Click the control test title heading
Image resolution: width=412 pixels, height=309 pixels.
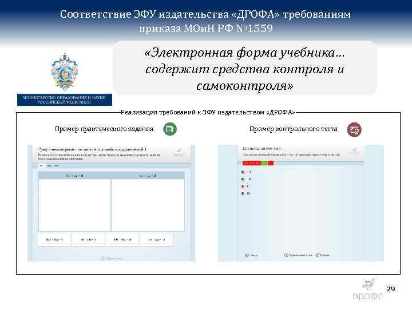262,149
